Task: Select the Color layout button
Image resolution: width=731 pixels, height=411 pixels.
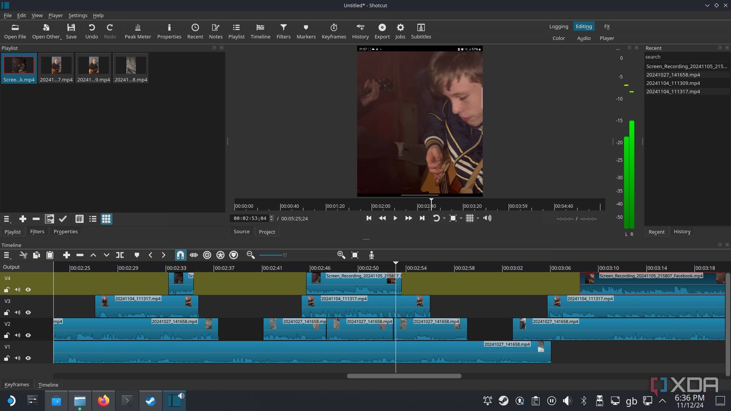Action: (x=559, y=38)
